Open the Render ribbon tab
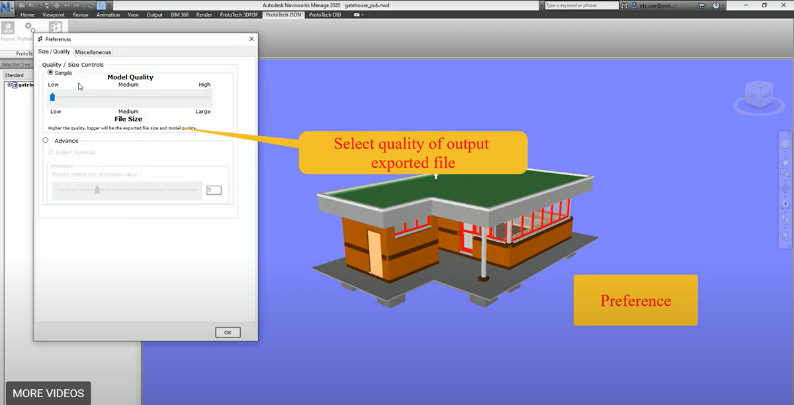This screenshot has width=794, height=405. (x=204, y=15)
